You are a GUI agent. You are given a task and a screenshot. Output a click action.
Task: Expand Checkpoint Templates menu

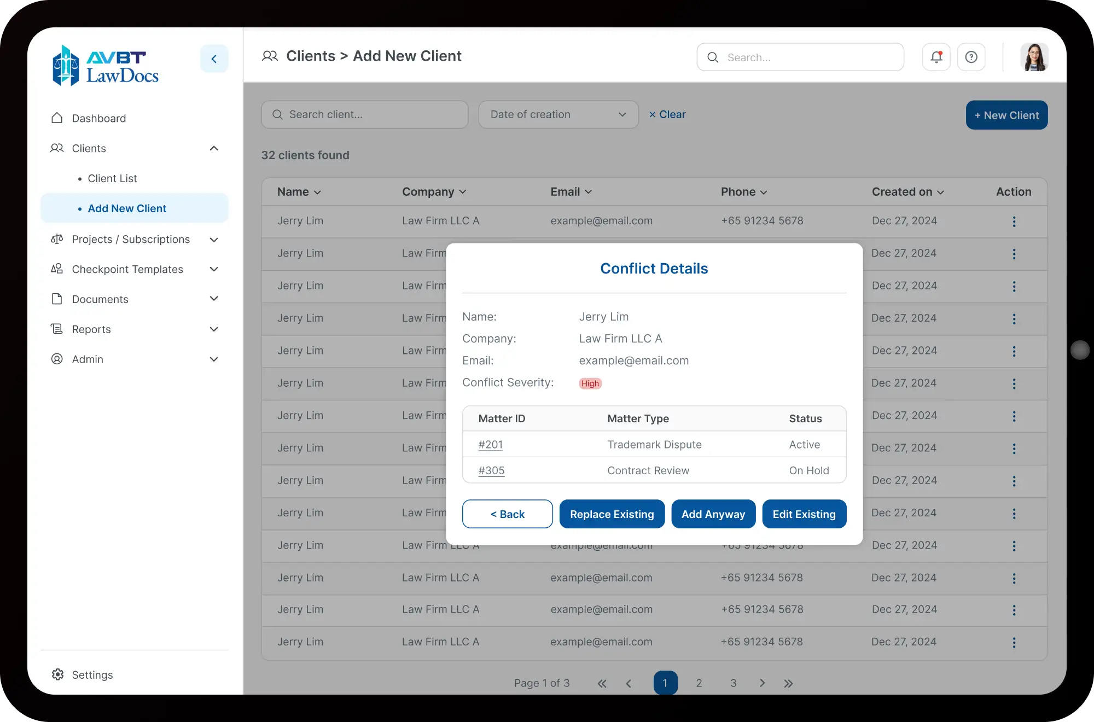tap(214, 269)
